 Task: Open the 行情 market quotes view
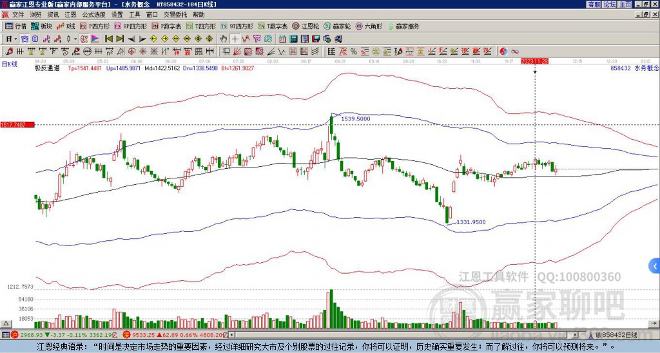(x=15, y=26)
